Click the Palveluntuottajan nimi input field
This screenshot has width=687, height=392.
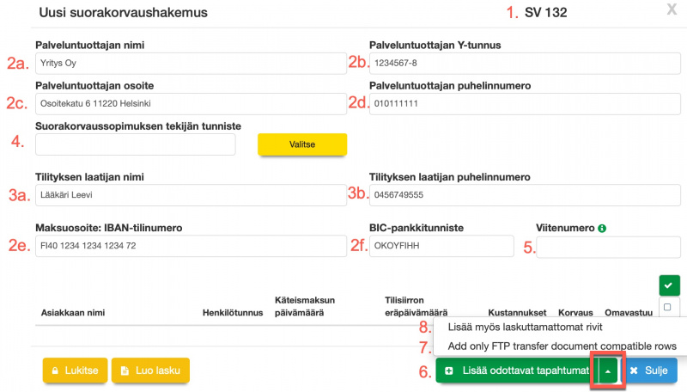(190, 64)
